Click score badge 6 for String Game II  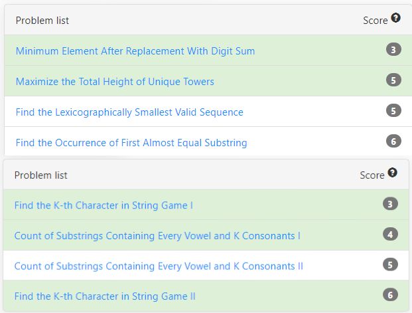(390, 295)
